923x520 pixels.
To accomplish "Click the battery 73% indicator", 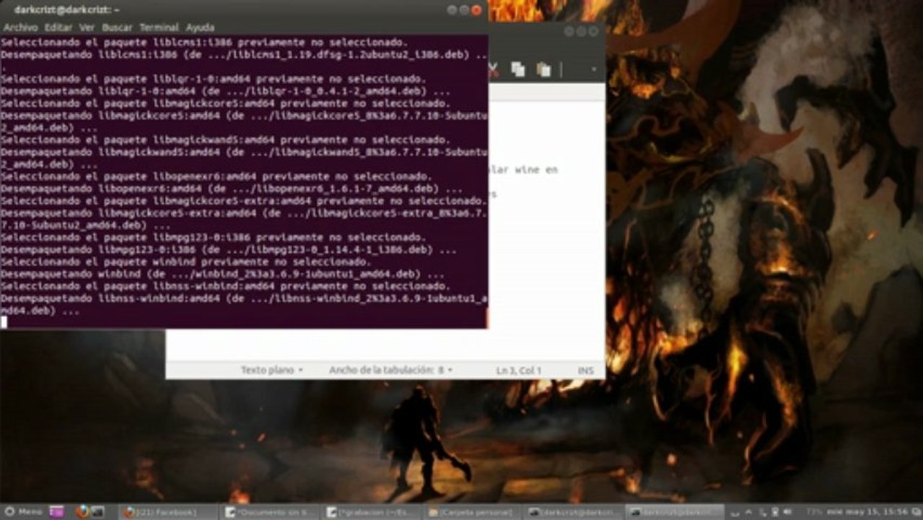I will pyautogui.click(x=815, y=511).
